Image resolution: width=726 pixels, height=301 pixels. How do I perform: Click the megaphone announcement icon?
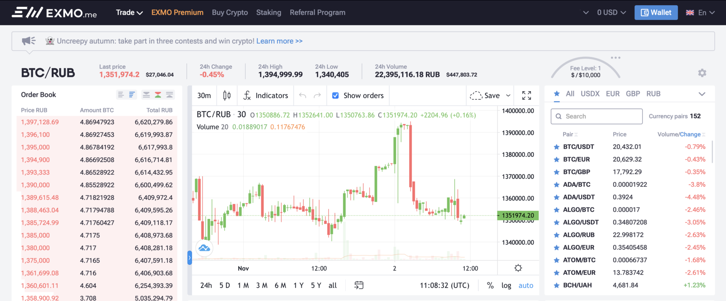tap(29, 41)
